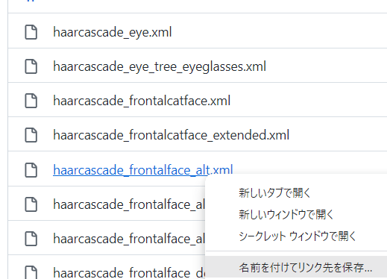
Task: Open haarcascade_frontalface_alt.xml file link
Action: click(x=143, y=170)
